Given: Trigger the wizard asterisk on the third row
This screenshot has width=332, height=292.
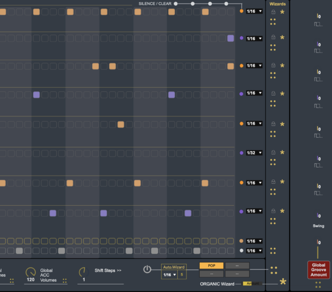Looking at the screenshot, I should click(x=282, y=65).
